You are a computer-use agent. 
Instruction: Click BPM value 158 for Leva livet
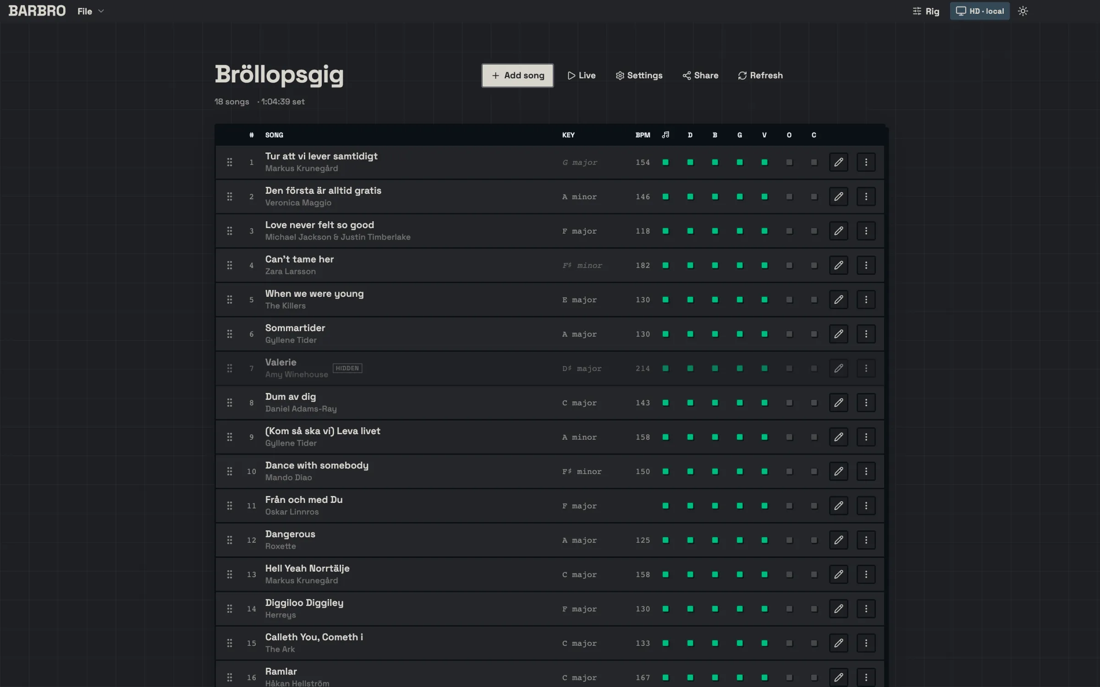pyautogui.click(x=643, y=437)
